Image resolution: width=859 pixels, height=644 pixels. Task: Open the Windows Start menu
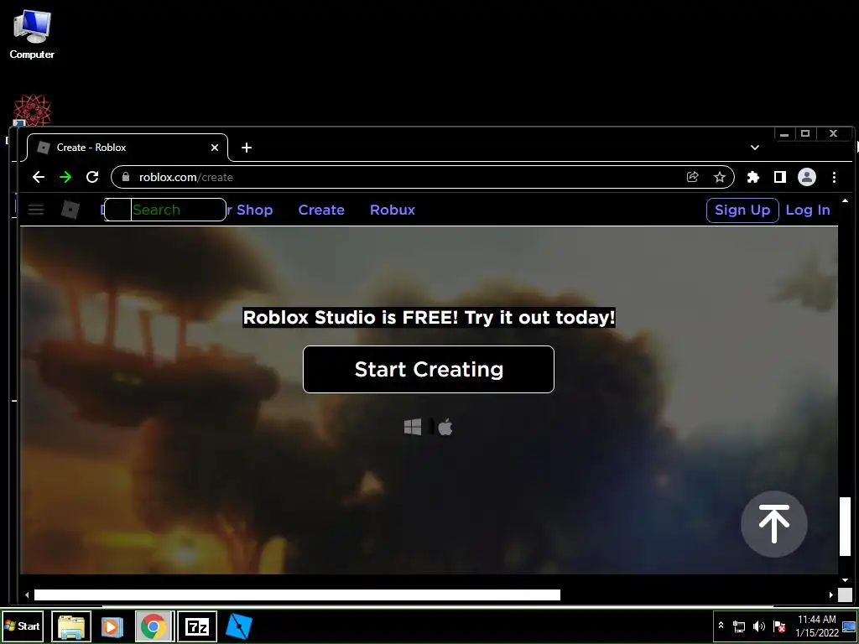pyautogui.click(x=22, y=626)
